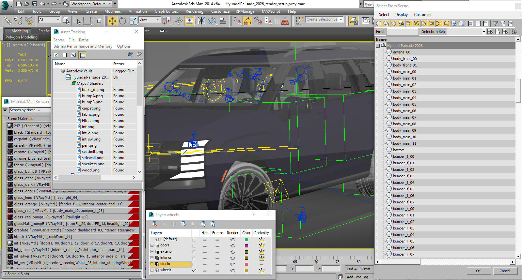Make exterior layer current via checkbox
The height and width of the screenshot is (280, 522).
click(x=194, y=252)
